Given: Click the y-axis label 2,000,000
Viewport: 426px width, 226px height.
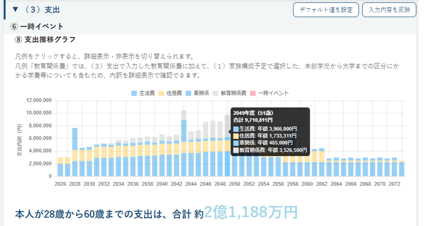Looking at the screenshot, I should 40,163.
